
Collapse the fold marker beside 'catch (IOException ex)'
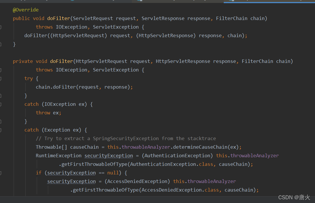(x=1, y=104)
